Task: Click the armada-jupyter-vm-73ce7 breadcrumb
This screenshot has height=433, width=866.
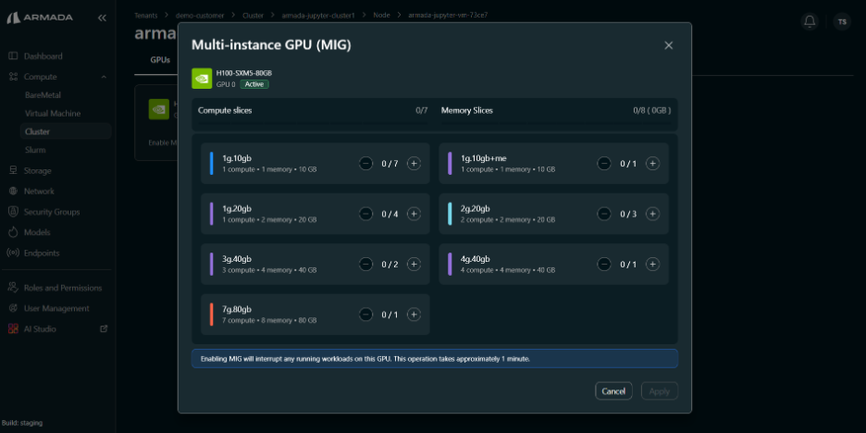Action: click(448, 16)
